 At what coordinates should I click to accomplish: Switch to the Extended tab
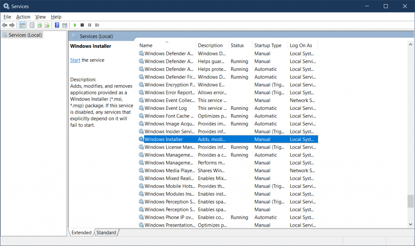81,233
